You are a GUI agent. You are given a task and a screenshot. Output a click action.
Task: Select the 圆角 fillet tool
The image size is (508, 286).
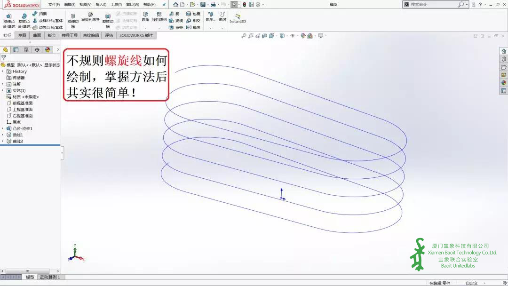coord(145,17)
